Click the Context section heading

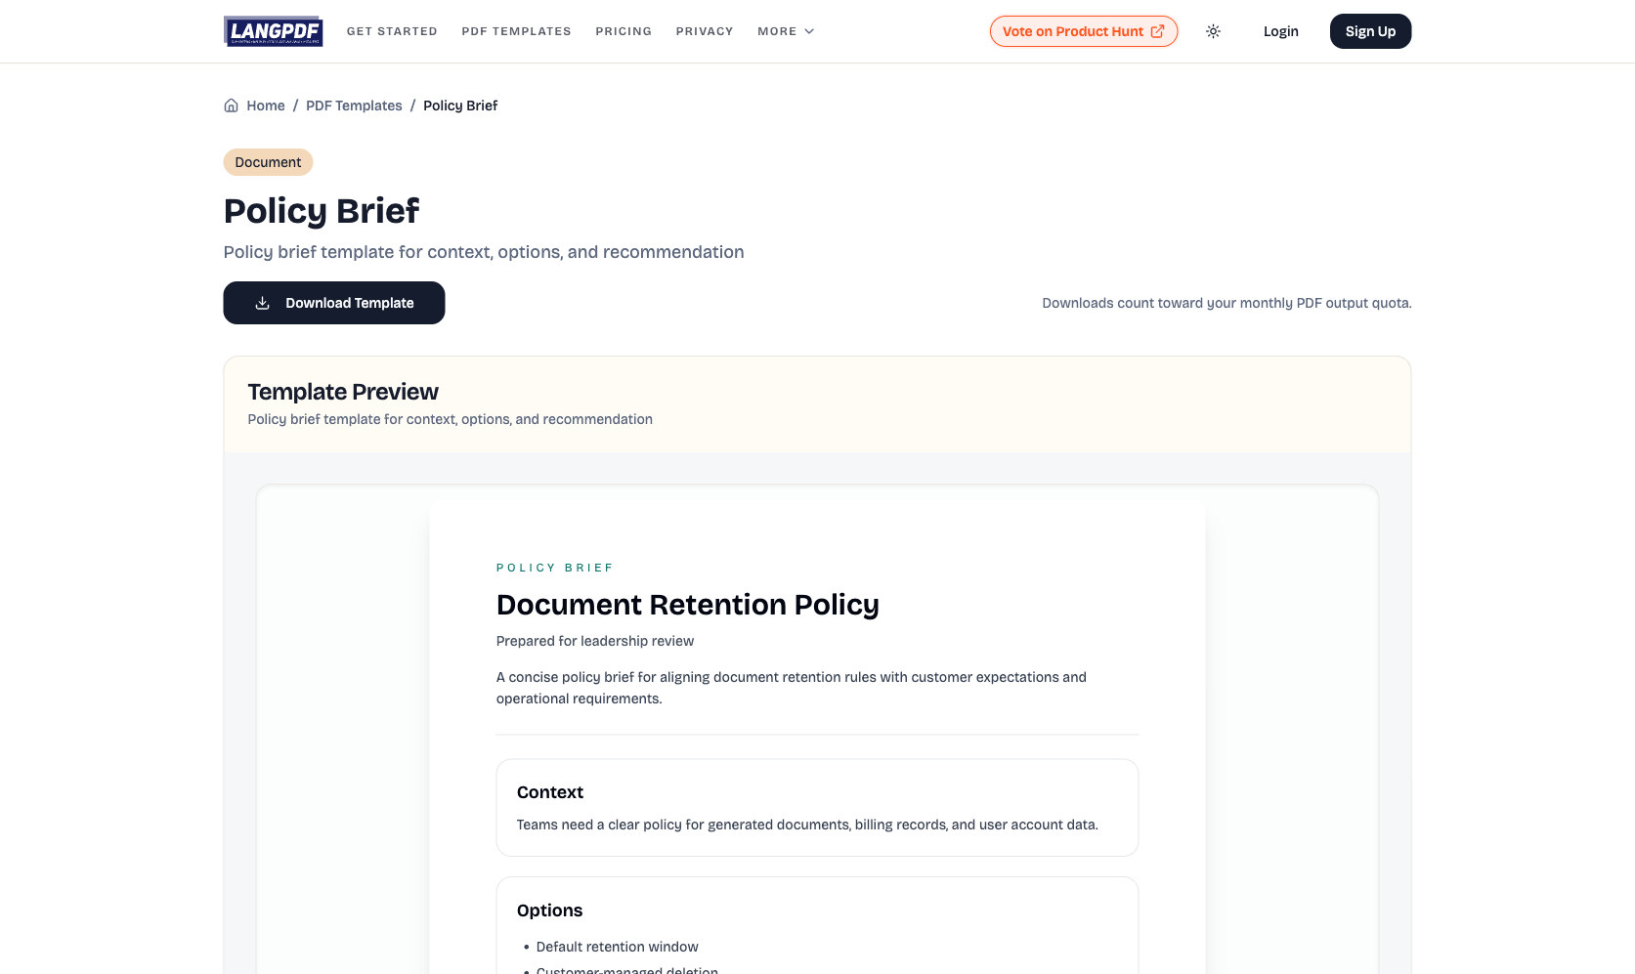[x=550, y=792]
